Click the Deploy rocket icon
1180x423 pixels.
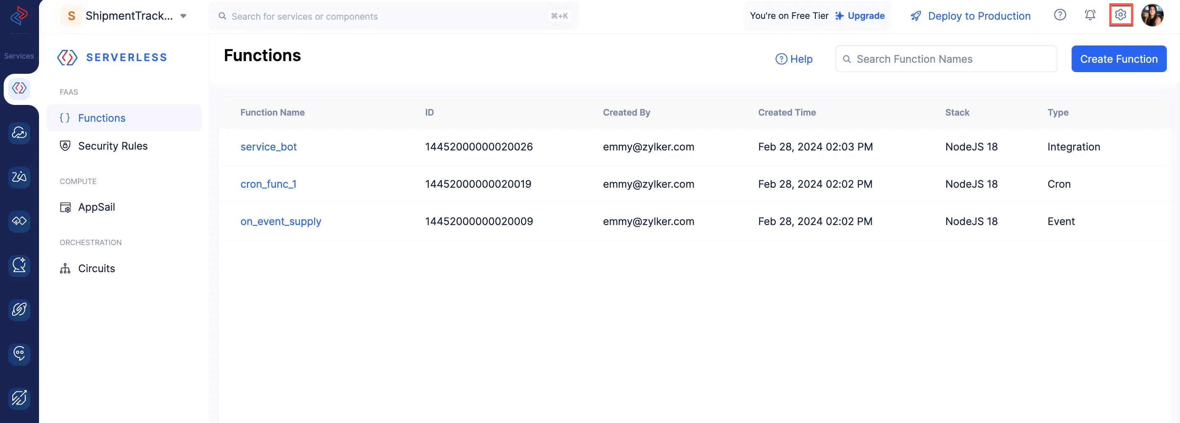pos(916,16)
